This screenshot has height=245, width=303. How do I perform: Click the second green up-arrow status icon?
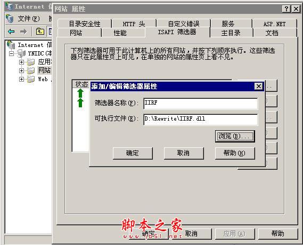(x=80, y=102)
